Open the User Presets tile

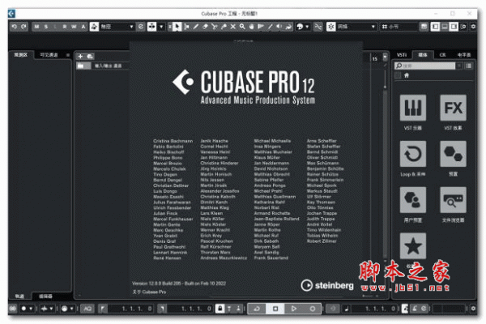click(x=413, y=200)
